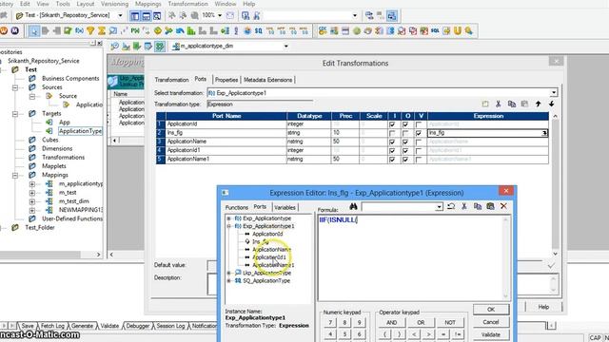Click the binoculars find icon in Expression Editor
Screen dimensions: 609x342
tap(353, 206)
